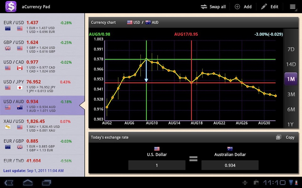
Task: Open the recent apps icon
Action: pyautogui.click(x=47, y=182)
